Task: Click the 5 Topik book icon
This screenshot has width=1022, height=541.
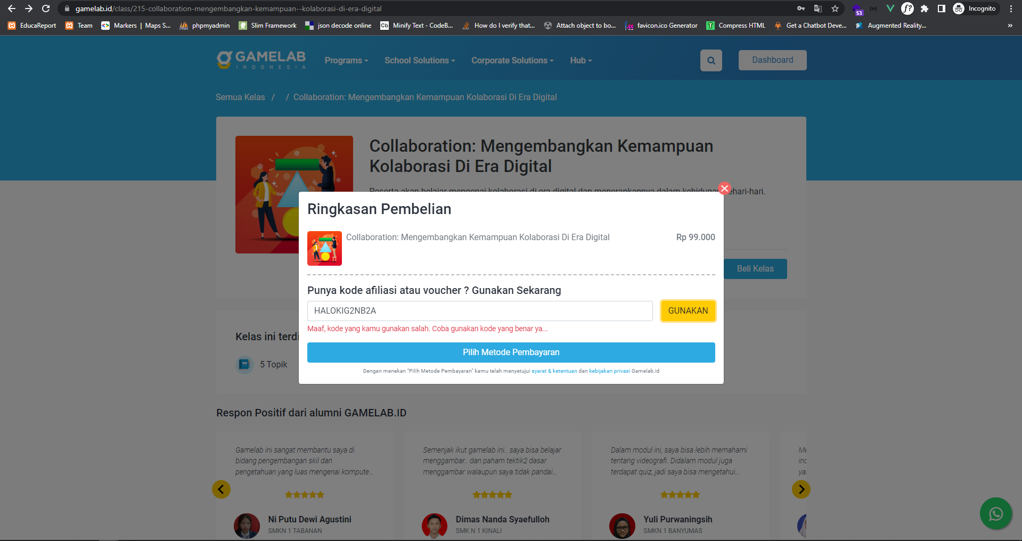Action: (x=244, y=365)
